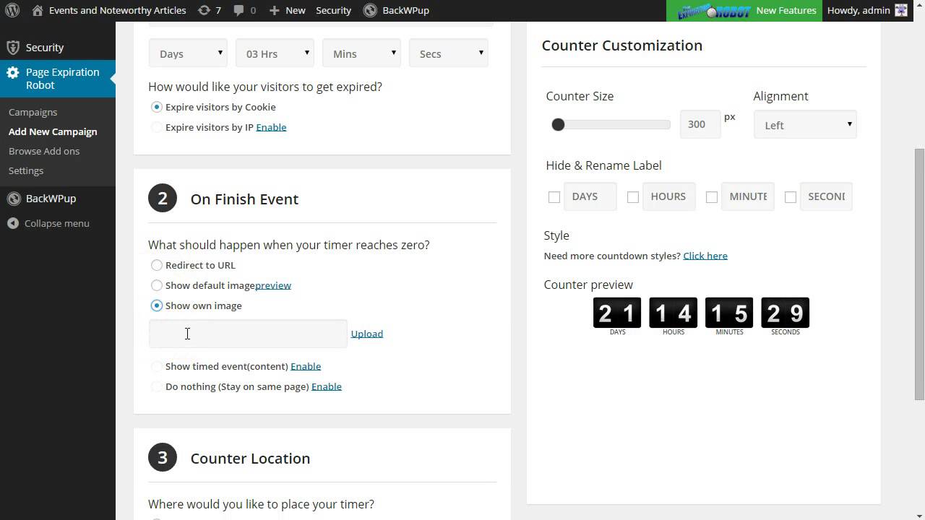Tick the MINUTES hide checkbox
Viewport: 925px width, 520px height.
712,197
